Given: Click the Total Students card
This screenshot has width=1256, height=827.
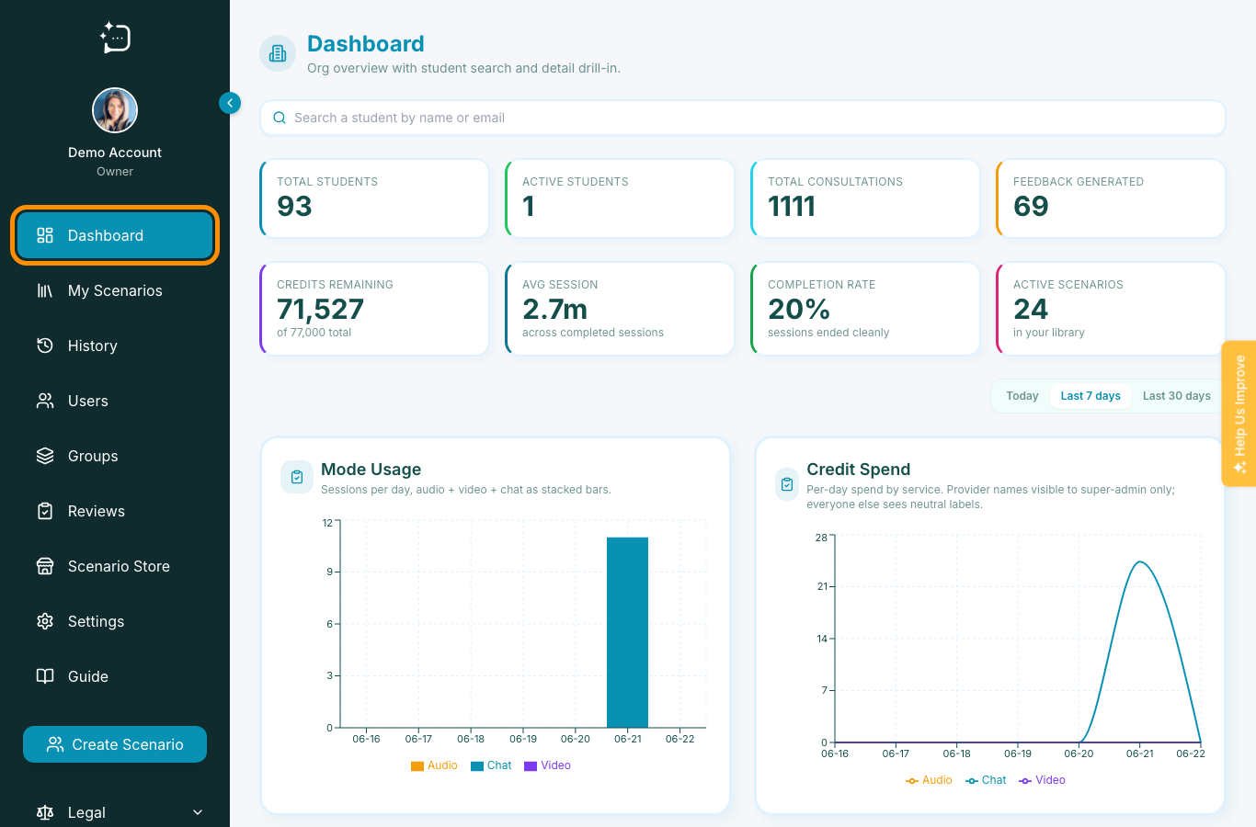Looking at the screenshot, I should (x=374, y=198).
